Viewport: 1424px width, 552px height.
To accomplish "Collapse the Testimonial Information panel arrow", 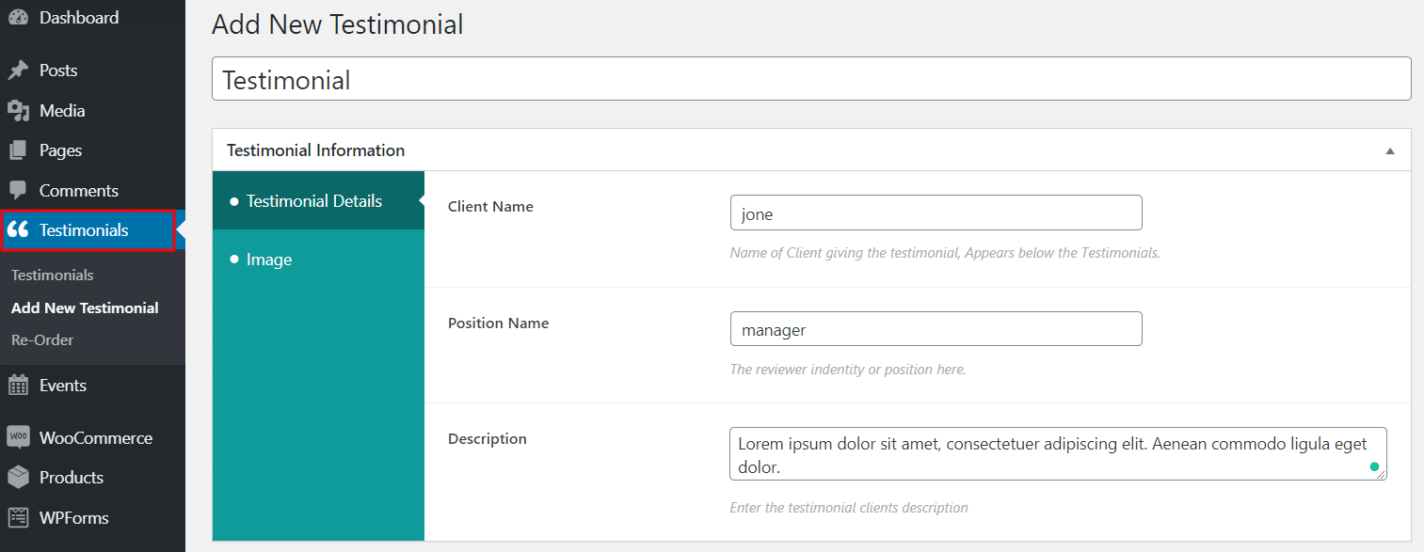I will click(x=1390, y=150).
